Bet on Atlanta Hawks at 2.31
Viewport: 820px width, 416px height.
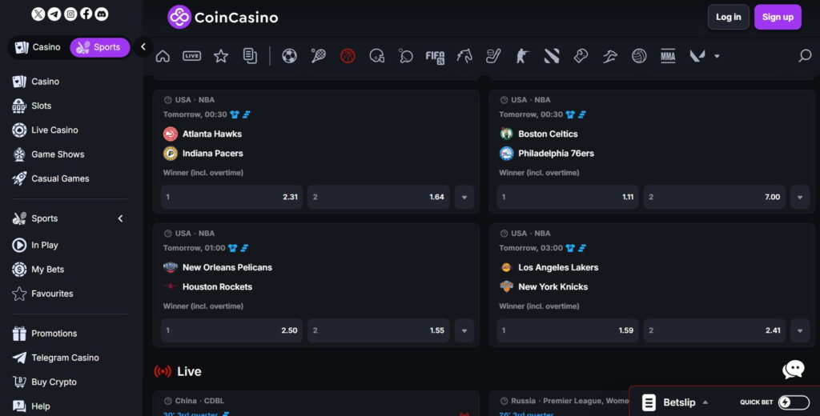click(x=231, y=197)
